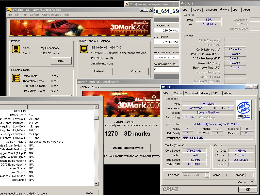260x195 pixels.
Task: Click the Intel Inside Celeron logo
Action: [x=243, y=110]
